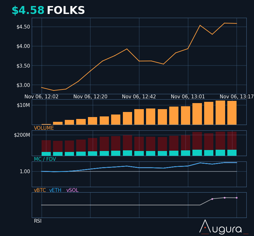Click the $10M volume axis label
This screenshot has width=254, height=236.
23,105
